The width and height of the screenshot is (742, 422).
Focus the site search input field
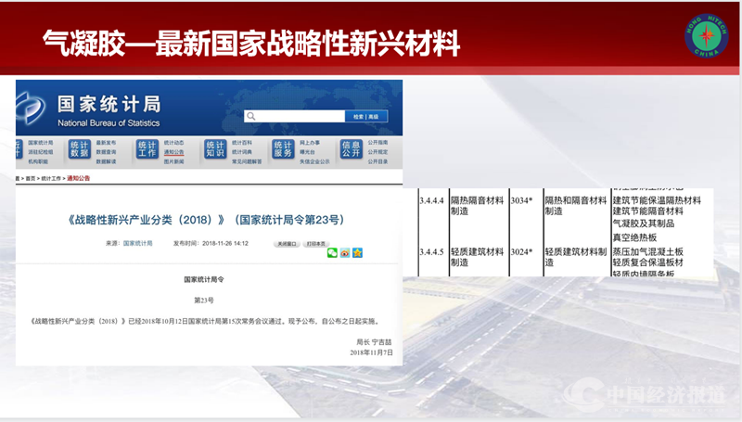click(x=294, y=116)
